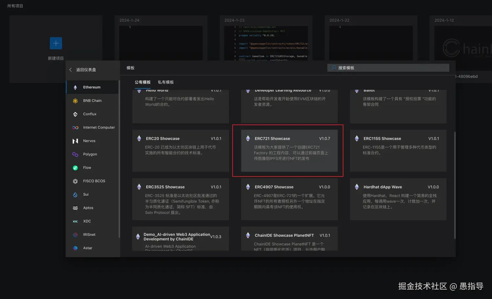Image resolution: width=492 pixels, height=299 pixels.
Task: Click the blue plus new project icon
Action: coord(56,43)
